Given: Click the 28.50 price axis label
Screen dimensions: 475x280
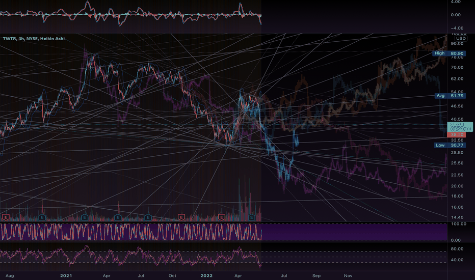Looking at the screenshot, I should click(x=457, y=153).
